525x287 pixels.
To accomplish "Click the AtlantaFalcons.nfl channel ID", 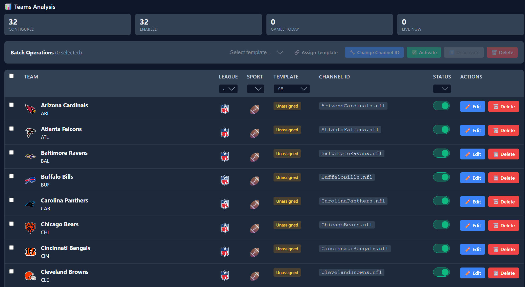I will click(350, 130).
